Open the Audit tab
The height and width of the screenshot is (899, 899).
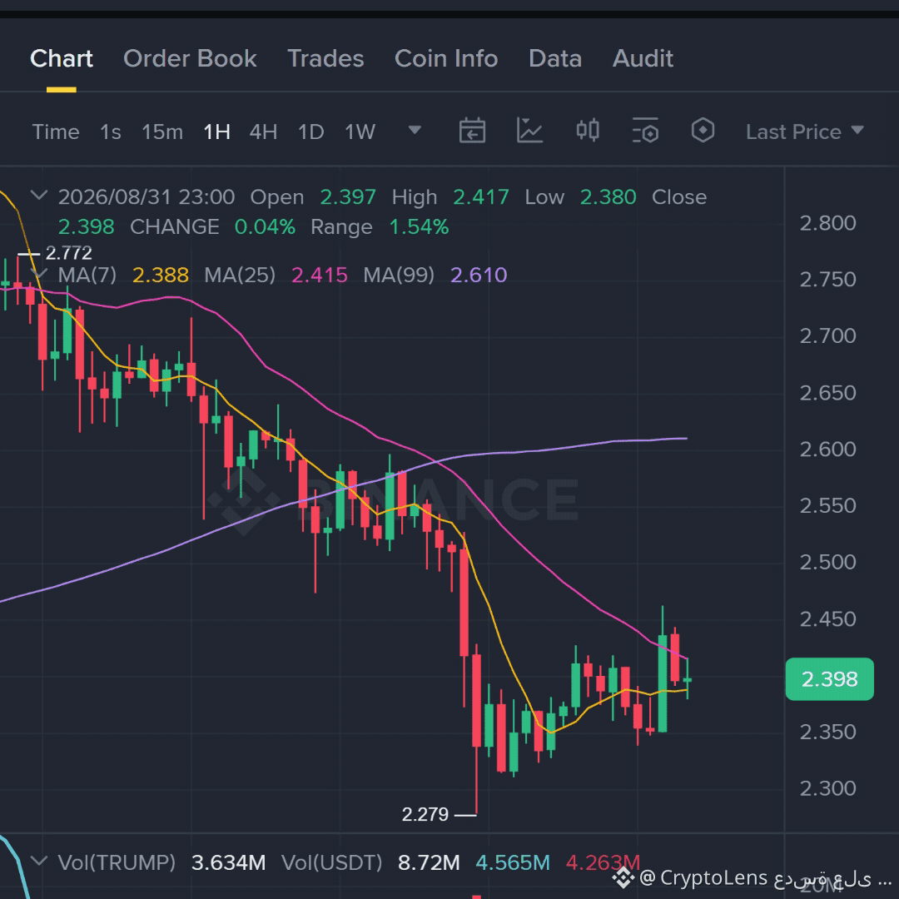pos(643,58)
